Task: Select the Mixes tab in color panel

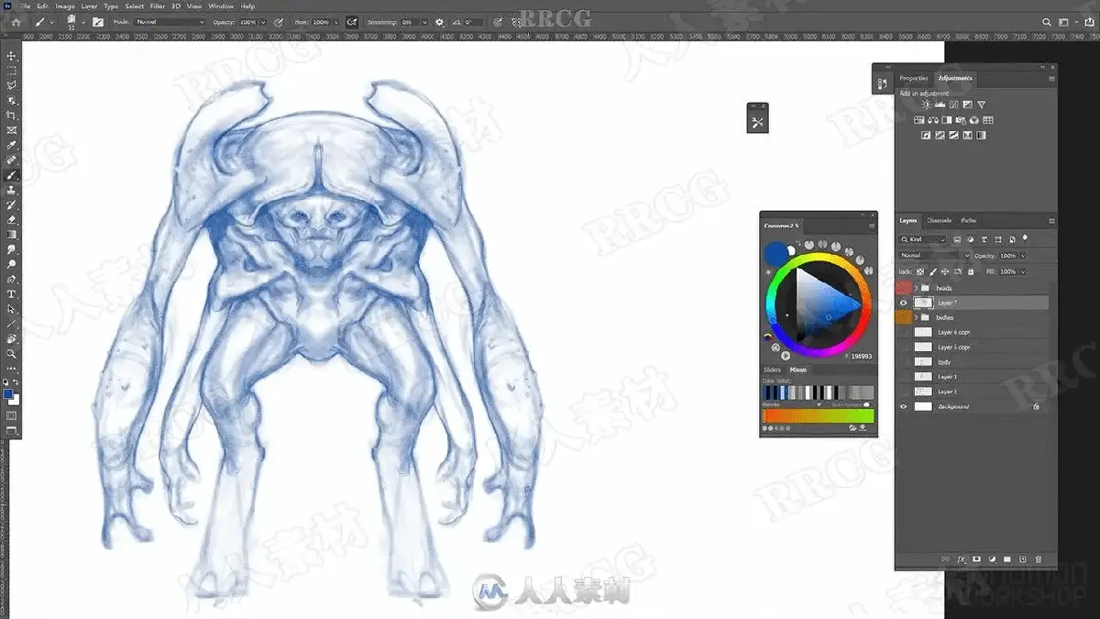Action: [x=798, y=370]
